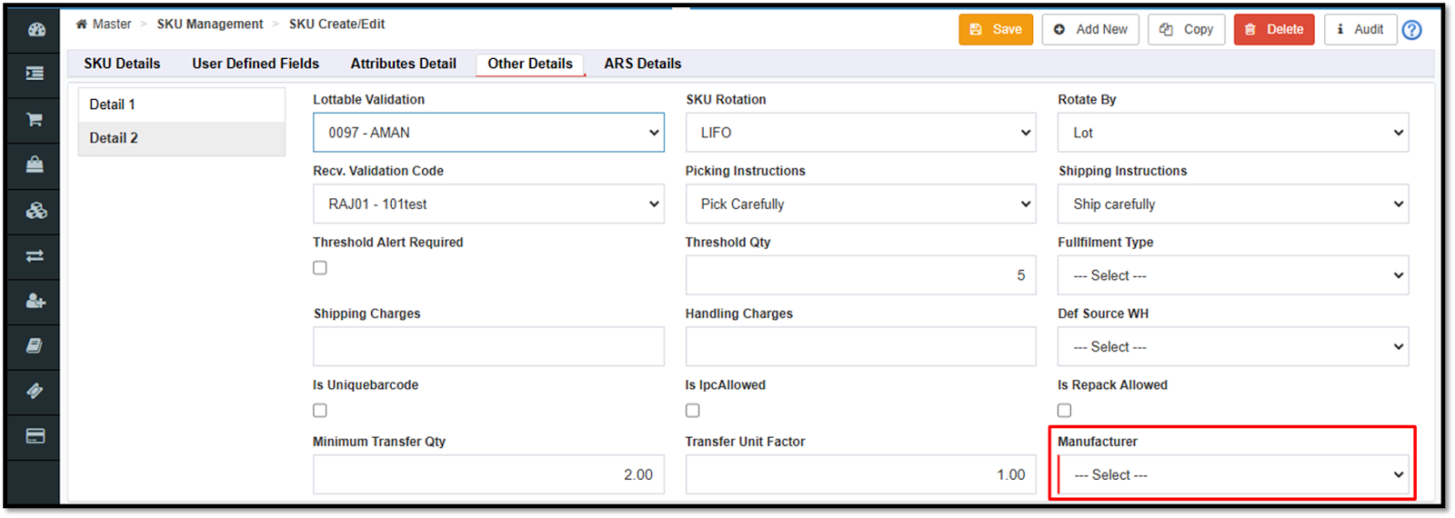Open the Fullfilment Type dropdown

1233,275
